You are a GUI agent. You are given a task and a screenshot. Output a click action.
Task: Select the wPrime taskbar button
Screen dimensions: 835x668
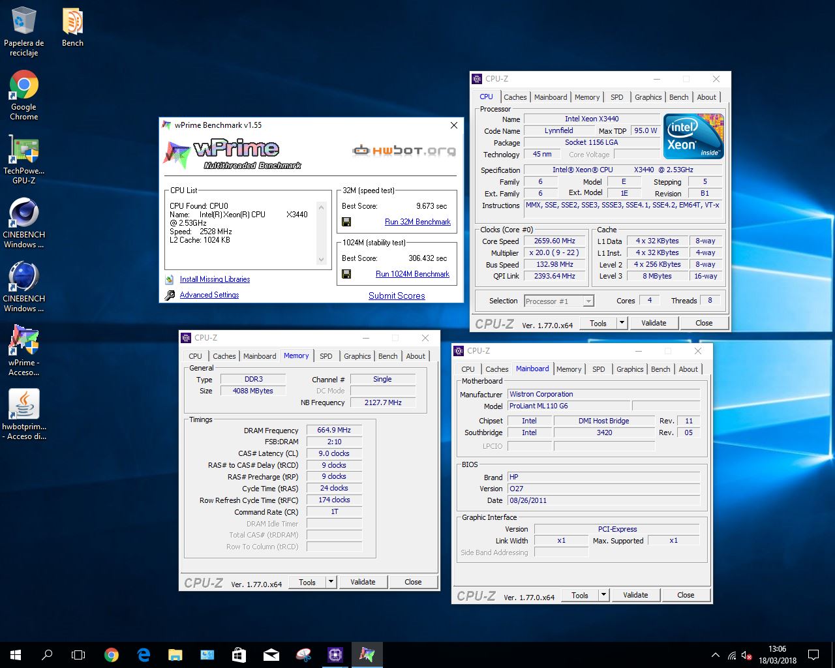pos(367,655)
